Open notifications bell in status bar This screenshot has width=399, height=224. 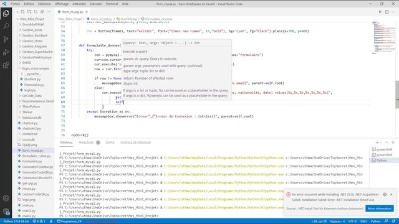click(393, 222)
